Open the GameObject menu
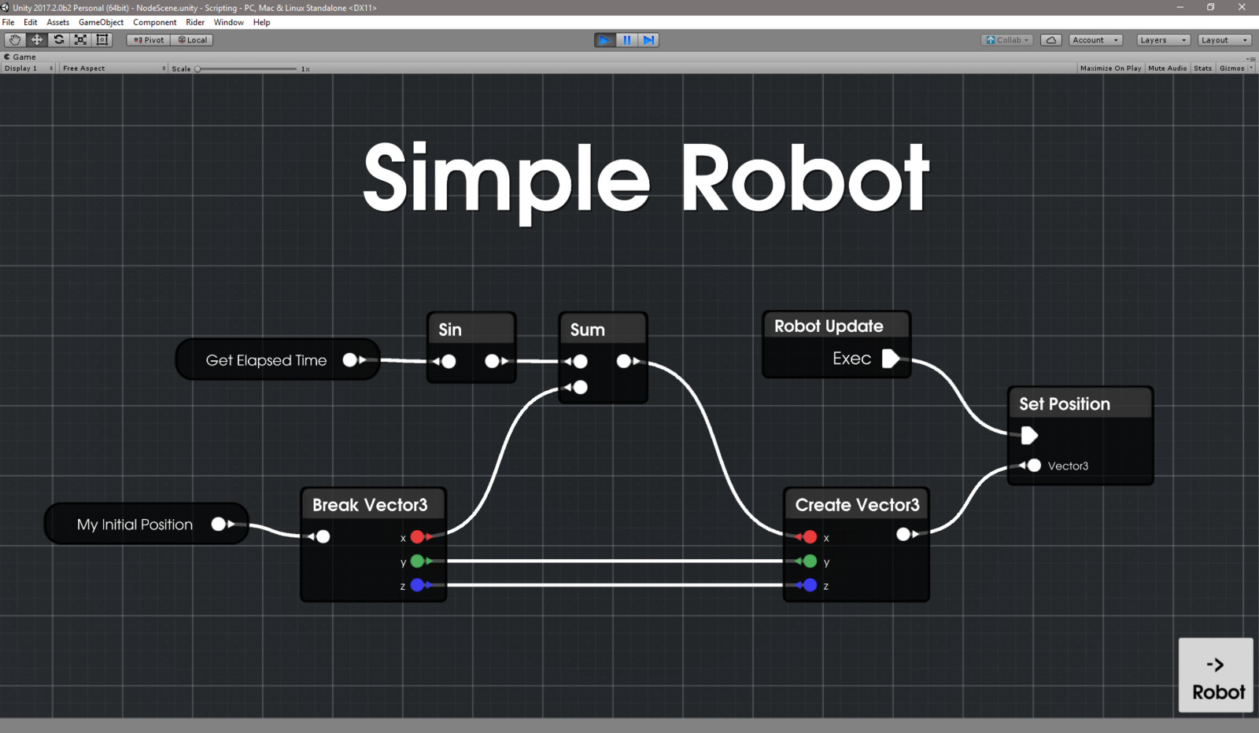Image resolution: width=1259 pixels, height=733 pixels. click(101, 22)
